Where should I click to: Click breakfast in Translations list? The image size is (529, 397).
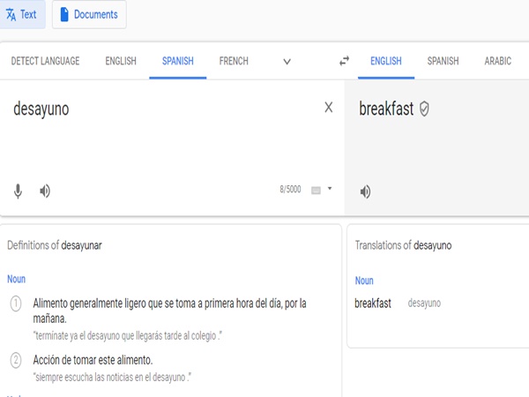pyautogui.click(x=373, y=303)
